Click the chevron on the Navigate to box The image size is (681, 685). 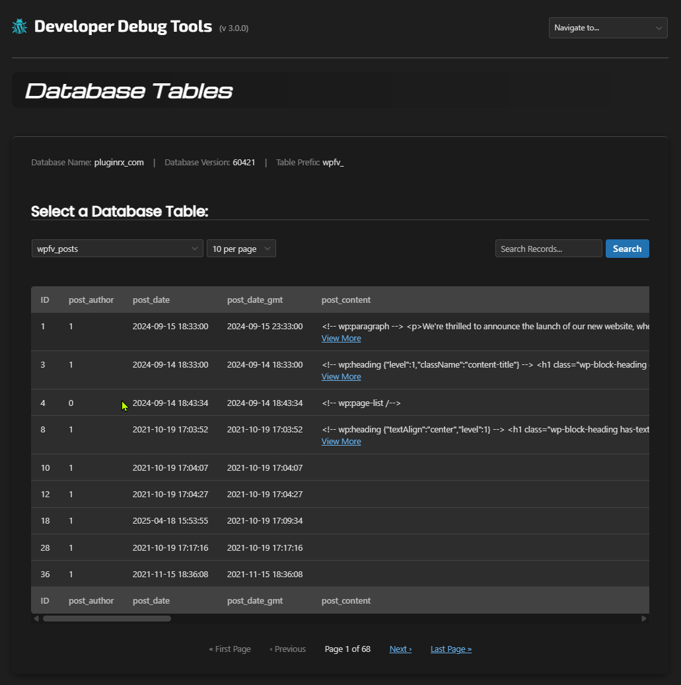[659, 27]
